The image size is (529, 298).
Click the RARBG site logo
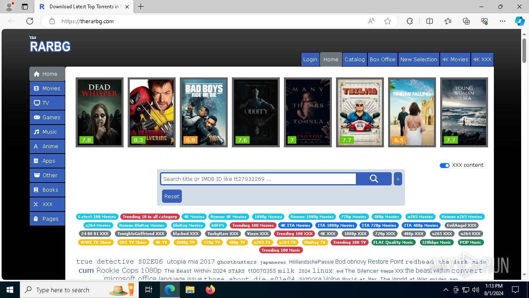coord(50,44)
